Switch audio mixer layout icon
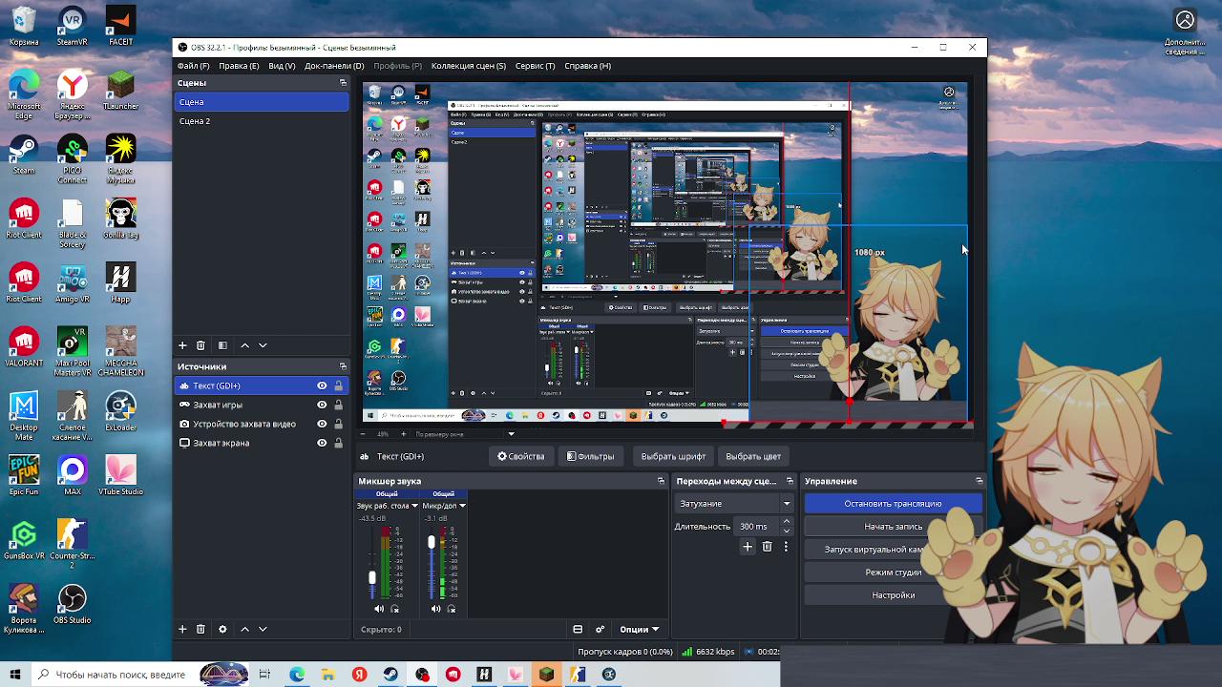The image size is (1222, 687). point(578,629)
